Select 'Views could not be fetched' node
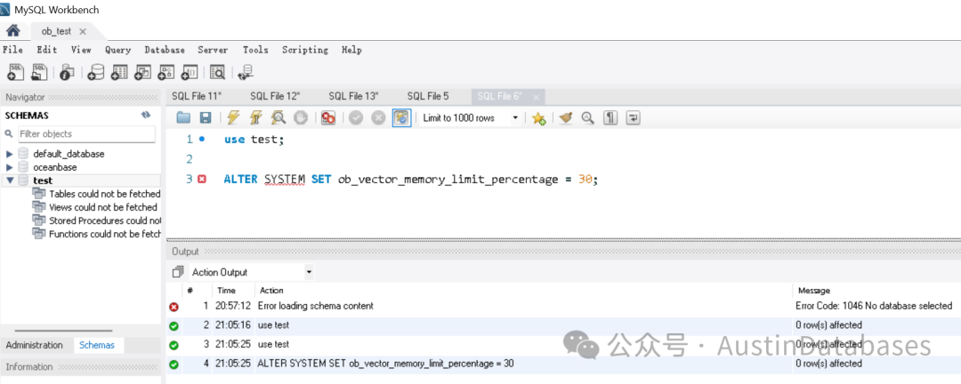961x384 pixels. [95, 207]
